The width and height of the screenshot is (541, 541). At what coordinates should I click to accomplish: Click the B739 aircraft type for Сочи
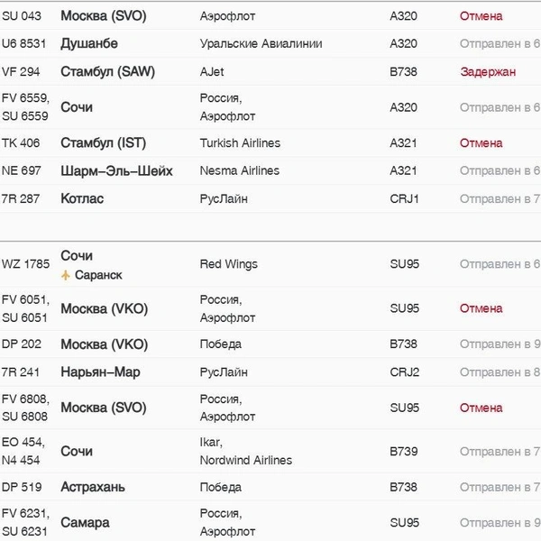coord(404,452)
